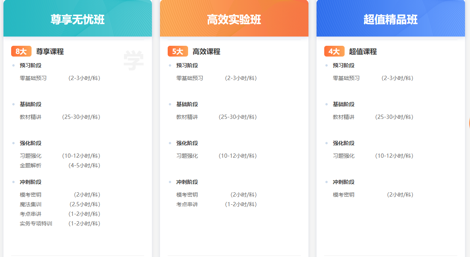Click 基础阶段 heading in the 高效实验班 card
This screenshot has width=470, height=257.
[187, 104]
